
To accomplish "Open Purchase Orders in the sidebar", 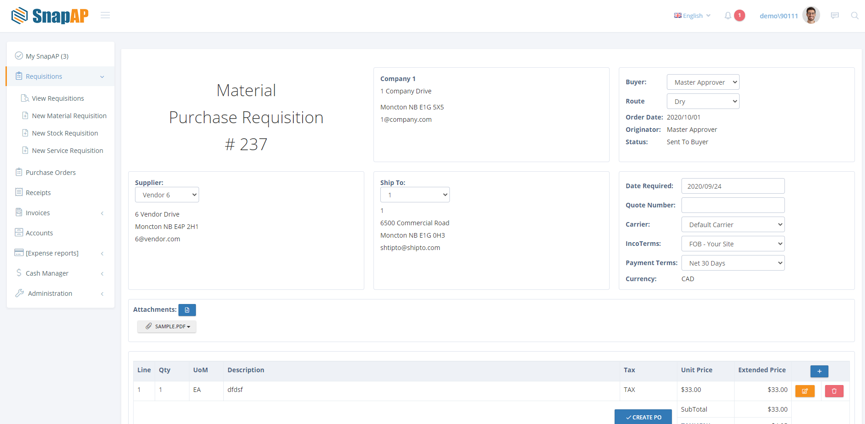I will tap(51, 173).
